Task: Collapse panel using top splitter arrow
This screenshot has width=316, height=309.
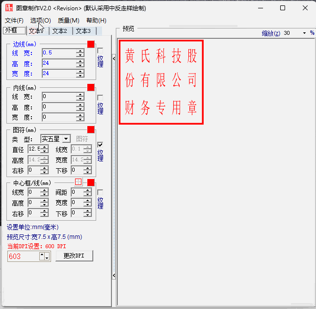Action: [114, 59]
